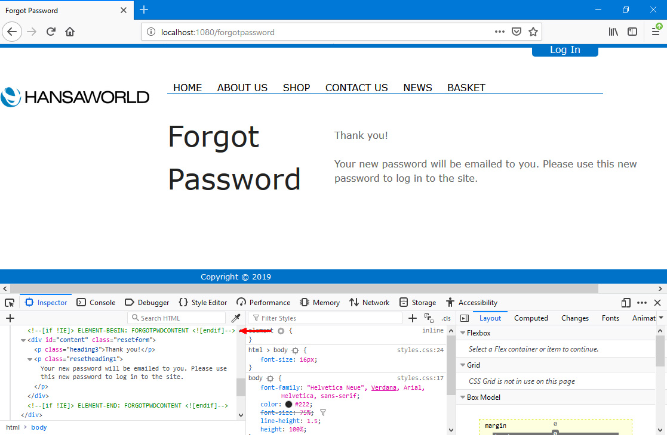Activate the element picker in devtools
The height and width of the screenshot is (435, 667).
tap(10, 303)
